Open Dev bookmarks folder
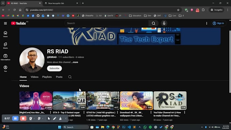This screenshot has width=231, height=130. point(147,16)
